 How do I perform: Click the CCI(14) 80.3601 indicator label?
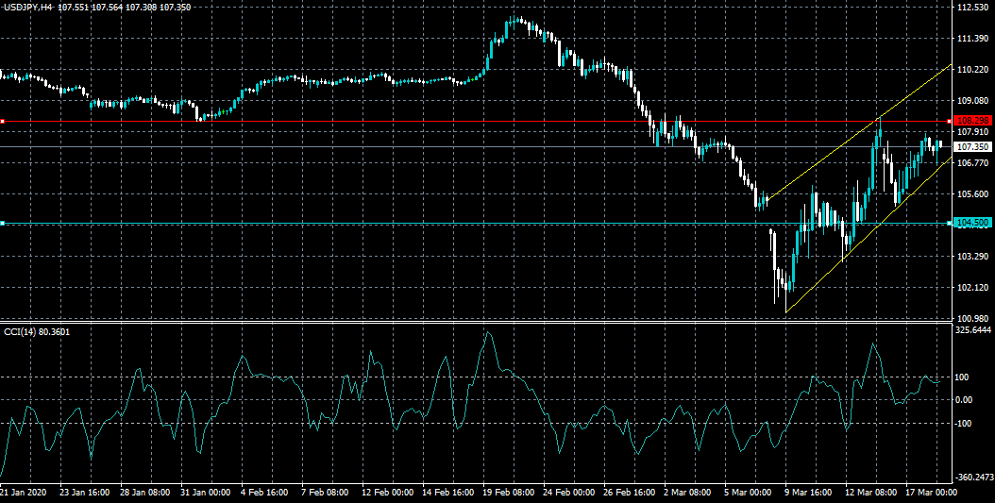(x=37, y=330)
